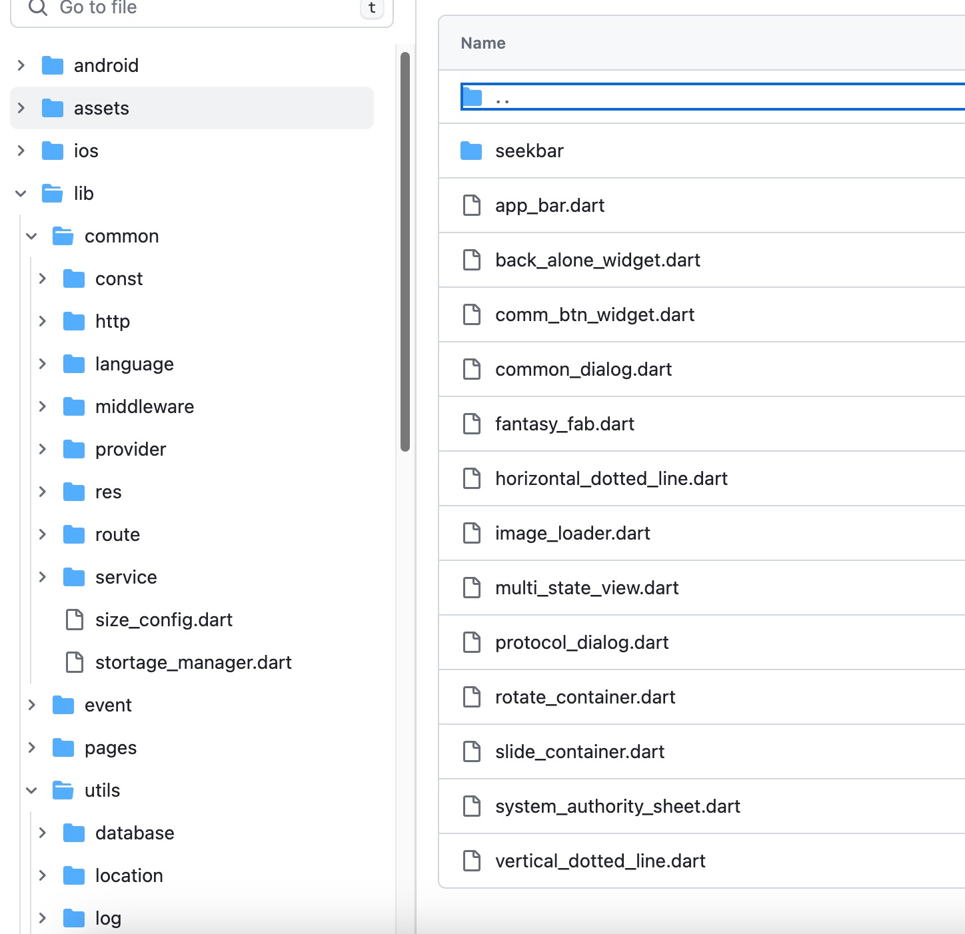
Task: Expand the service folder chevron
Action: tap(43, 577)
